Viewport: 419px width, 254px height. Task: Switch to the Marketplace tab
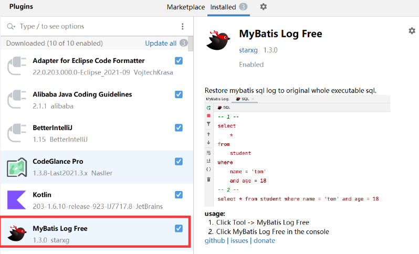click(186, 7)
